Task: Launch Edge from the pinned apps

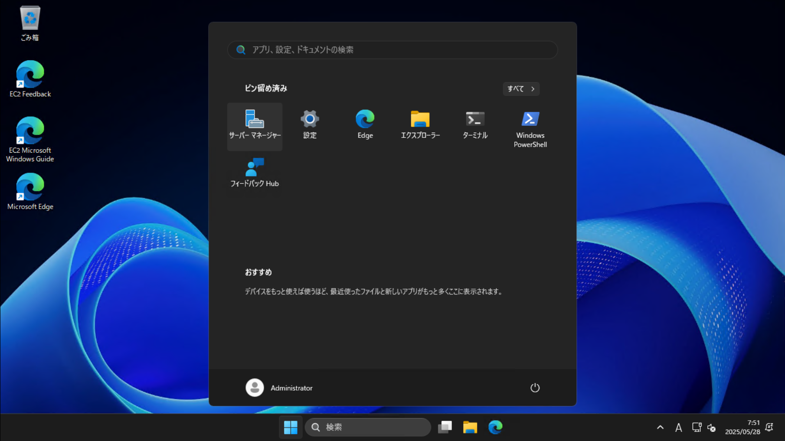Action: [x=365, y=126]
